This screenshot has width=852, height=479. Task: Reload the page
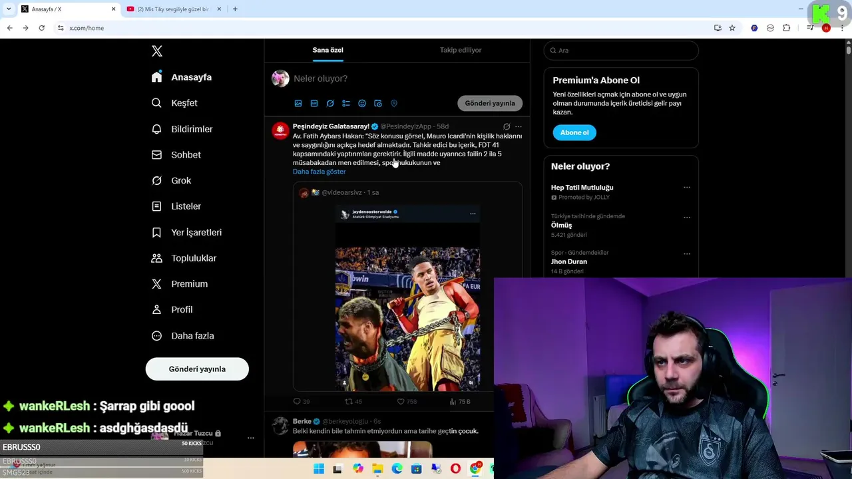[41, 28]
